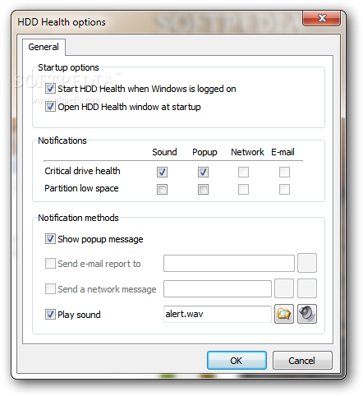Click the network message recipient field
The width and height of the screenshot is (363, 396).
pos(218,288)
